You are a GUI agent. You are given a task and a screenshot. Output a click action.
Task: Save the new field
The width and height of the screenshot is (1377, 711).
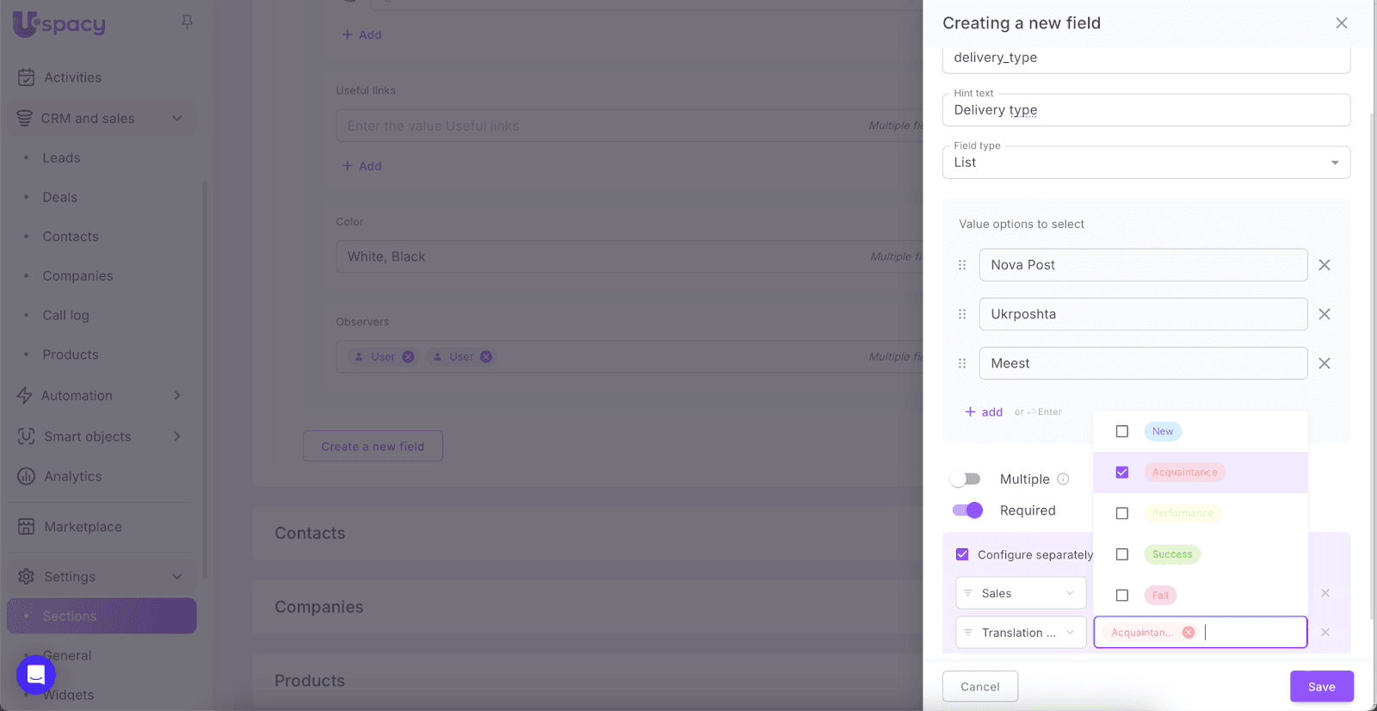[x=1321, y=687]
